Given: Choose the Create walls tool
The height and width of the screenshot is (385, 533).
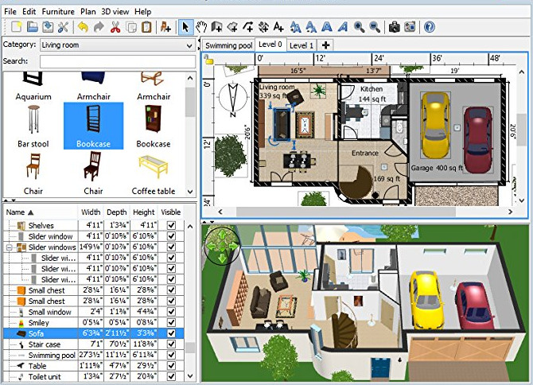Looking at the screenshot, I should [217, 27].
